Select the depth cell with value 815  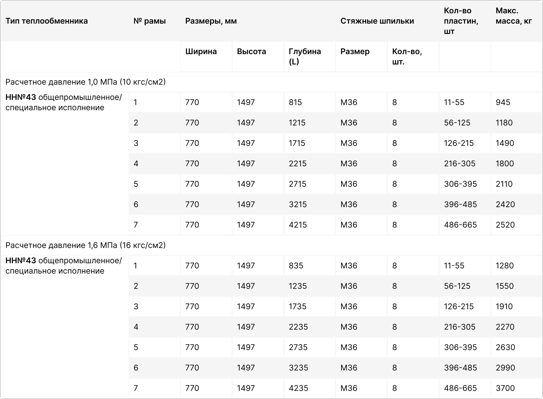[x=295, y=102]
